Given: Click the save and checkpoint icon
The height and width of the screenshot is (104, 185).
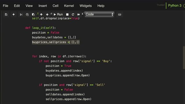Looking at the screenshot, I should pos(6,14).
